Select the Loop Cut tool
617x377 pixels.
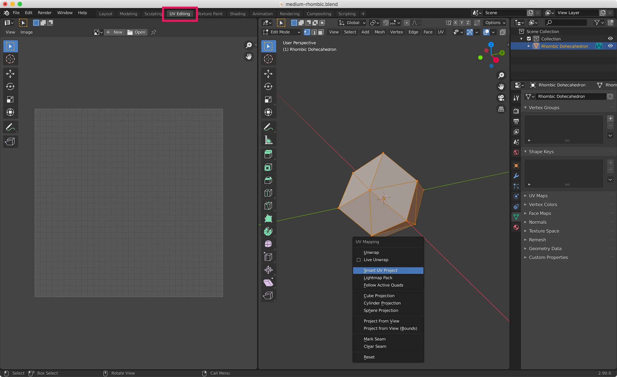[x=268, y=193]
